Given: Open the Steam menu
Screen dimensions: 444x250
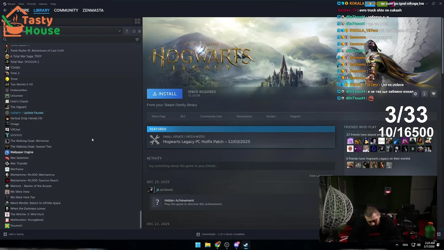Looking at the screenshot, I should point(11,4).
